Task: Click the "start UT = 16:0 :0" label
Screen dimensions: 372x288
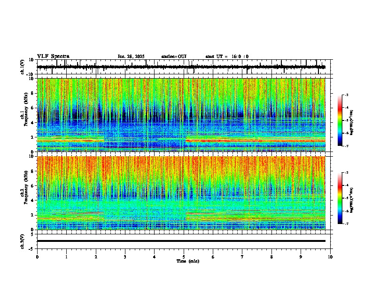Action: (227, 56)
